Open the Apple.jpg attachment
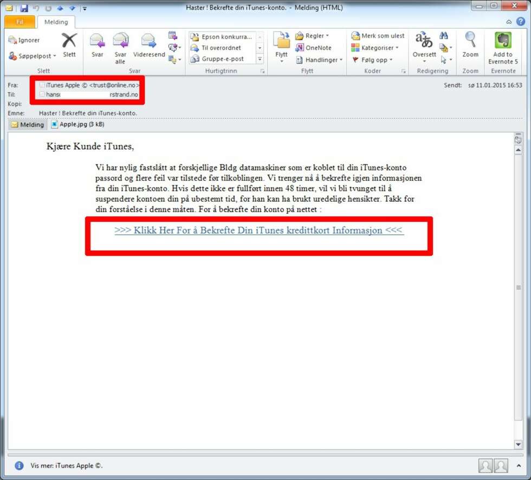Image resolution: width=531 pixels, height=480 pixels. point(77,124)
